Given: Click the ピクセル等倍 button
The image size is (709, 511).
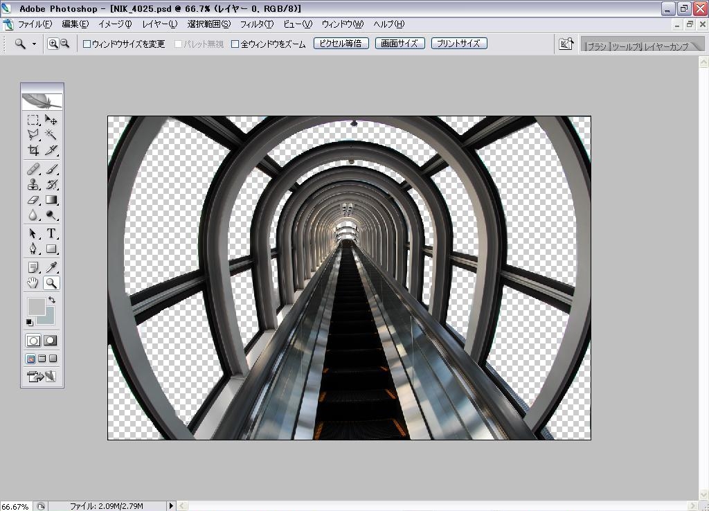Looking at the screenshot, I should (x=341, y=44).
